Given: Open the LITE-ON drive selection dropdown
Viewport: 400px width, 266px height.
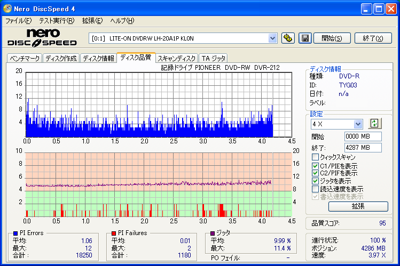Looking at the screenshot, I should click(x=272, y=38).
